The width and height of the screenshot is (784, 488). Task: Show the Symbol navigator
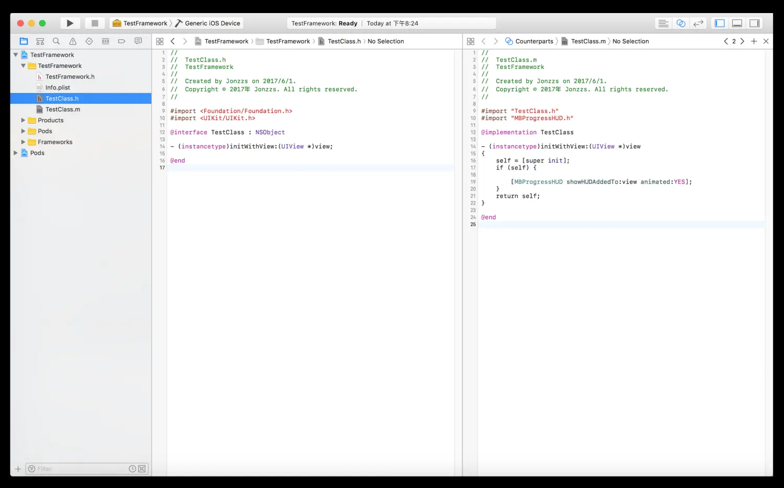coord(40,41)
